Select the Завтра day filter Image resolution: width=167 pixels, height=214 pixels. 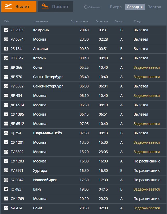[x=154, y=7]
